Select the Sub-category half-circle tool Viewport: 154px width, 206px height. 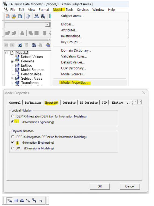point(22,201)
